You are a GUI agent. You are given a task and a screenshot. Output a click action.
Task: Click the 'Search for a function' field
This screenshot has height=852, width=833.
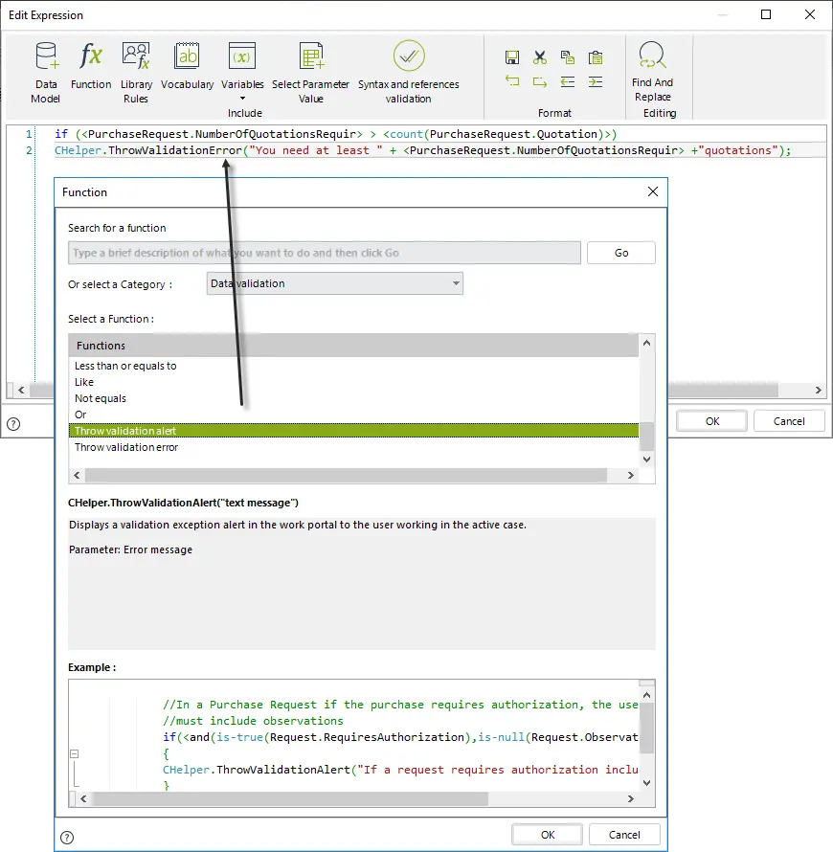coord(325,253)
